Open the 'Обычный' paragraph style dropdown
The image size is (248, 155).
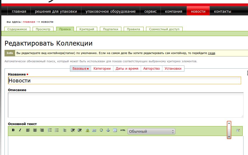[151, 131]
